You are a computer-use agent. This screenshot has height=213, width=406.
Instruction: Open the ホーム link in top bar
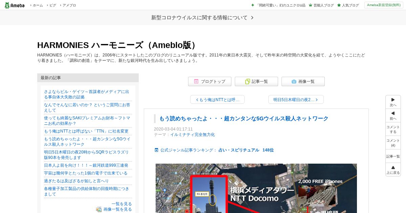(x=38, y=5)
